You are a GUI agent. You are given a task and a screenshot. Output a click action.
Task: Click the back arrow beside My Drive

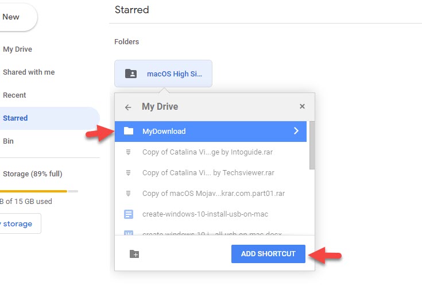tap(128, 107)
